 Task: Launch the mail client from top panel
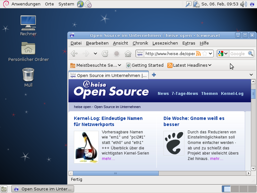point(88,4)
